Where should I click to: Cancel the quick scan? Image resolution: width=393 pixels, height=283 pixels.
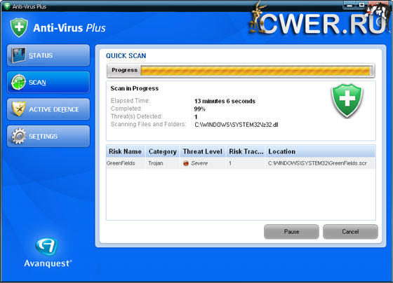pos(350,232)
